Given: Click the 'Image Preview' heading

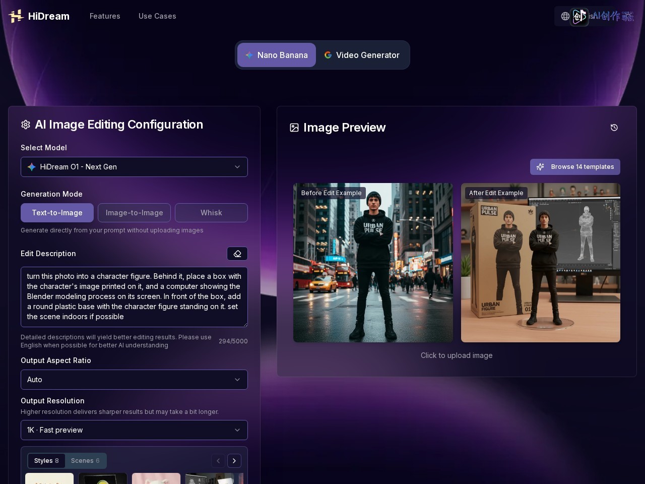Looking at the screenshot, I should click(345, 128).
